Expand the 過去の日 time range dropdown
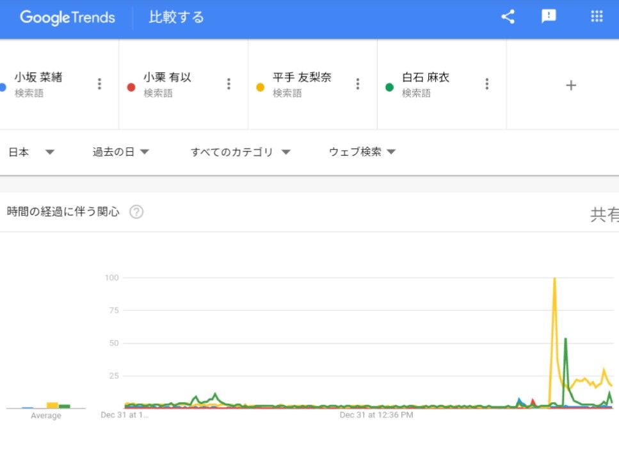Image resolution: width=619 pixels, height=454 pixels. [120, 152]
